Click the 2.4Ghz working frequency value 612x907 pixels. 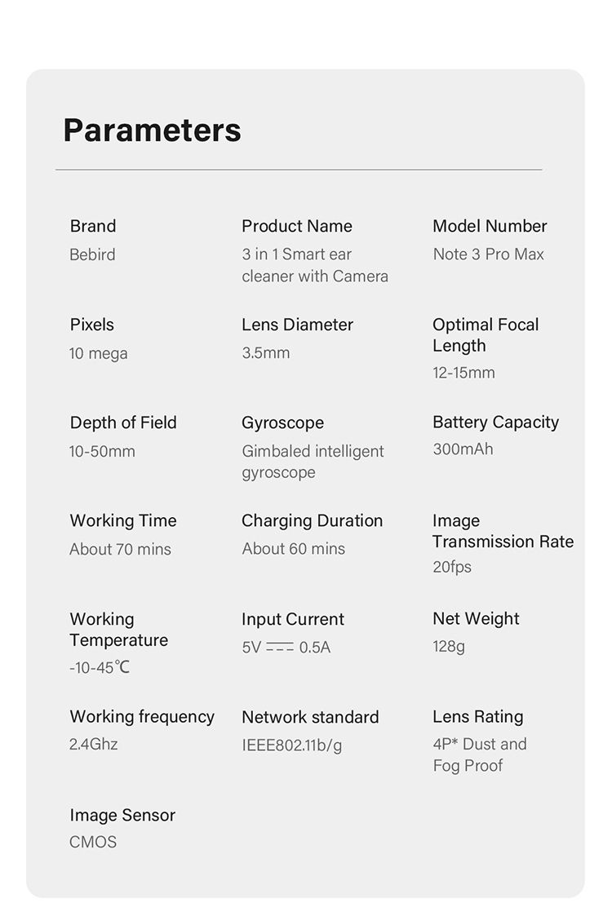(x=94, y=744)
